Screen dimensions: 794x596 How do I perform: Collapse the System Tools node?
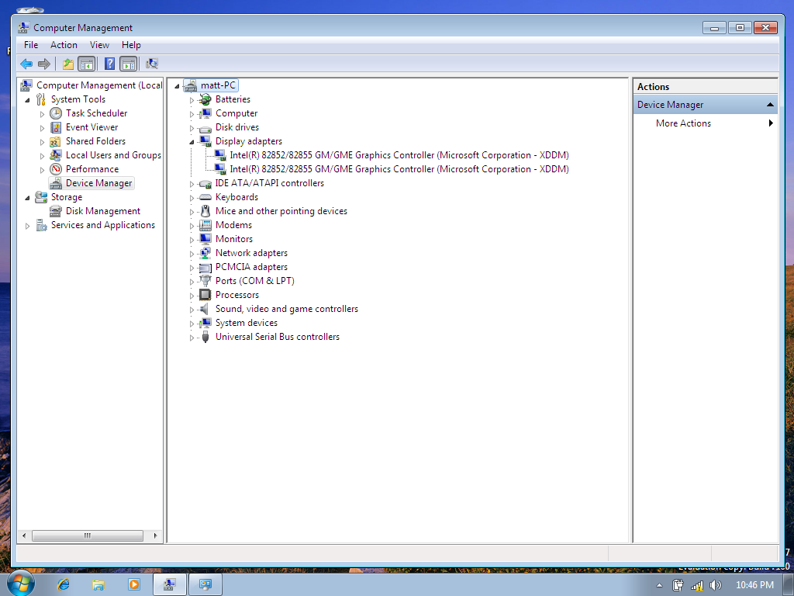click(27, 100)
